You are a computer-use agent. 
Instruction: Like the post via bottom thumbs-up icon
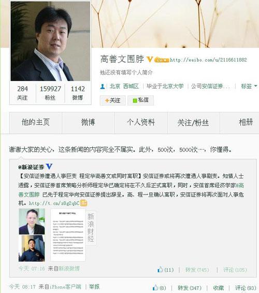(x=155, y=288)
